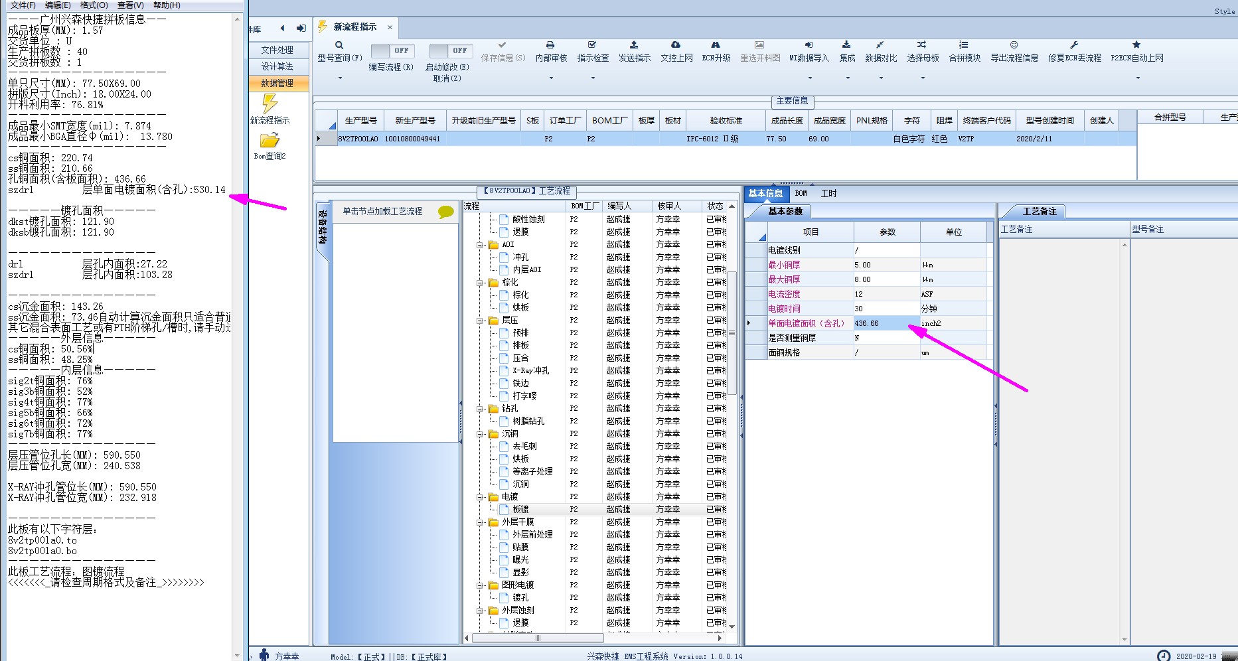Click the 选择母板 shuffle icon

922,44
